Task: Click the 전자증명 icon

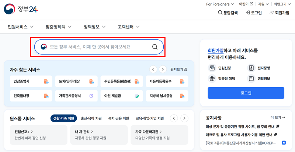Action: (x=251, y=68)
